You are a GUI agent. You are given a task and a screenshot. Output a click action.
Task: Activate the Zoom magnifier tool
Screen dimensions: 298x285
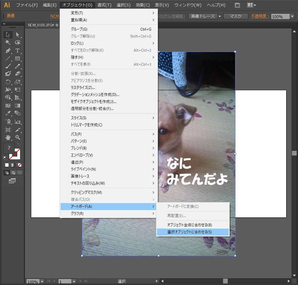(18, 137)
